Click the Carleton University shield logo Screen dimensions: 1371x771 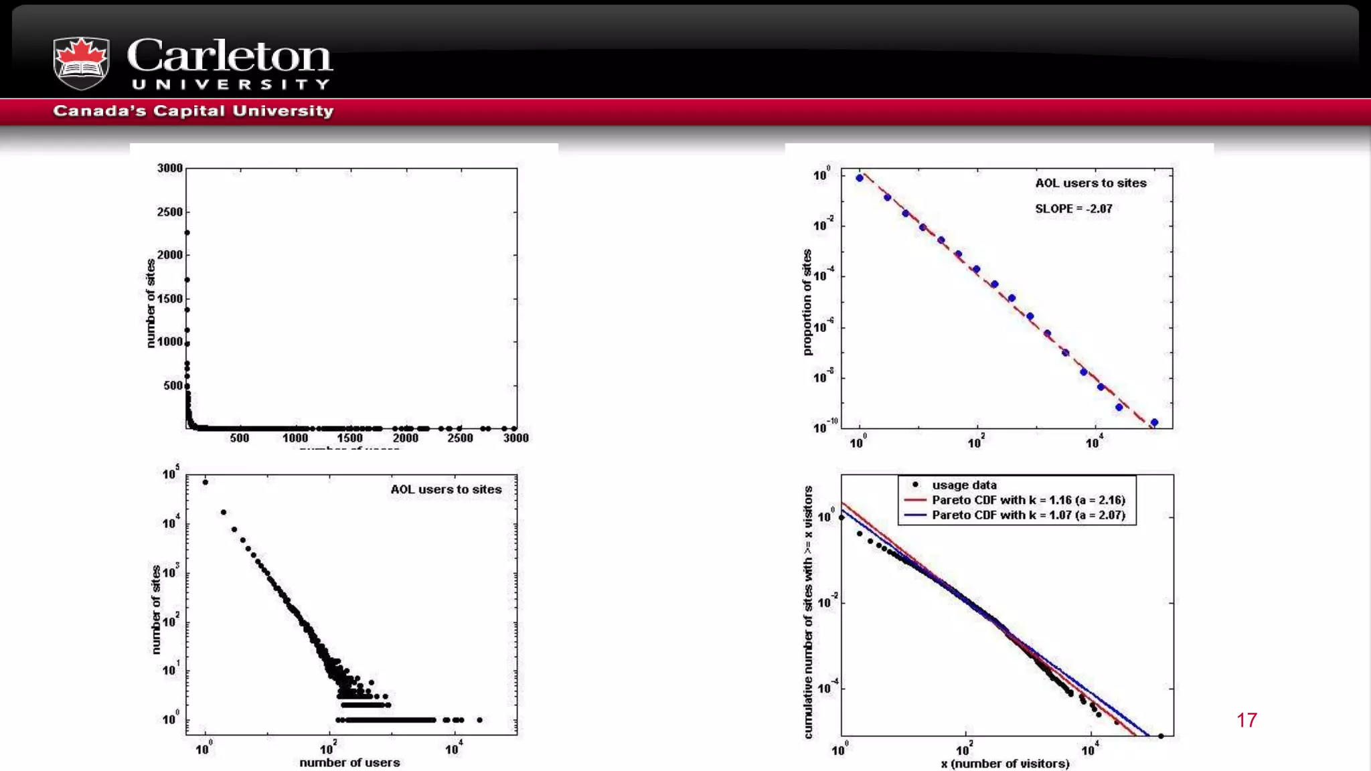81,63
